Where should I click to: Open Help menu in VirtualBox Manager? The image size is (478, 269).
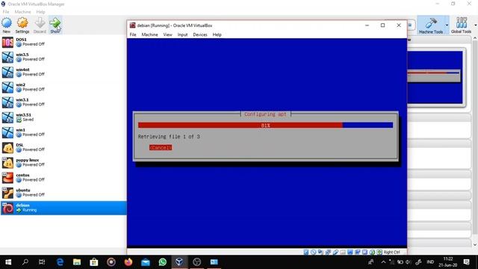point(40,12)
